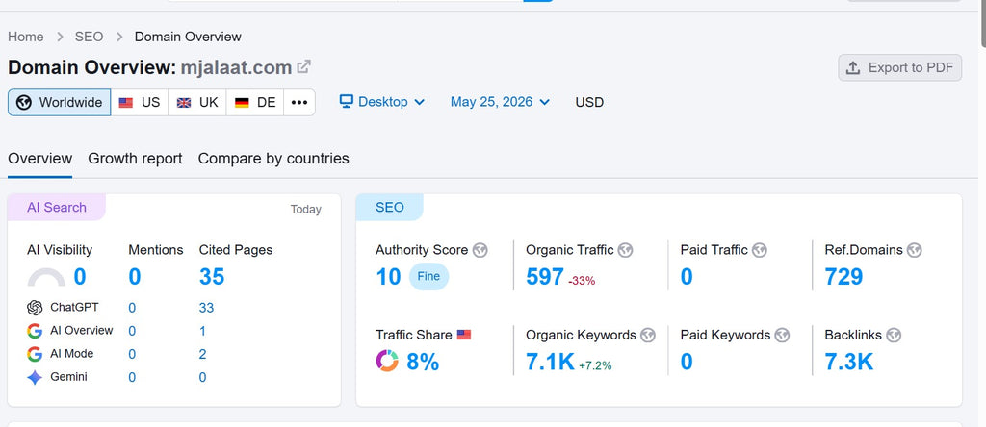Select the US country database
The width and height of the screenshot is (986, 427).
[140, 102]
